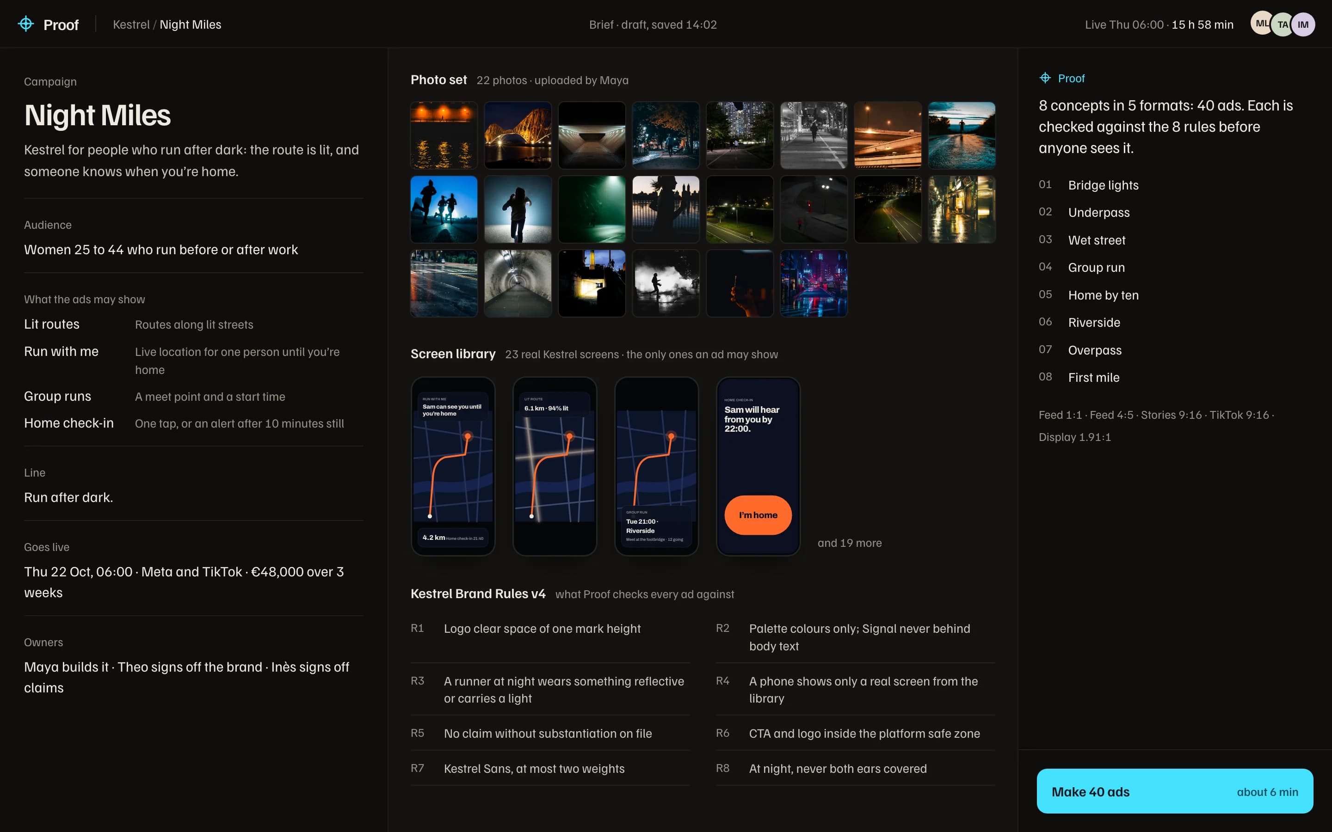Open the orange bridge reflection photo
This screenshot has height=832, width=1332.
(444, 135)
